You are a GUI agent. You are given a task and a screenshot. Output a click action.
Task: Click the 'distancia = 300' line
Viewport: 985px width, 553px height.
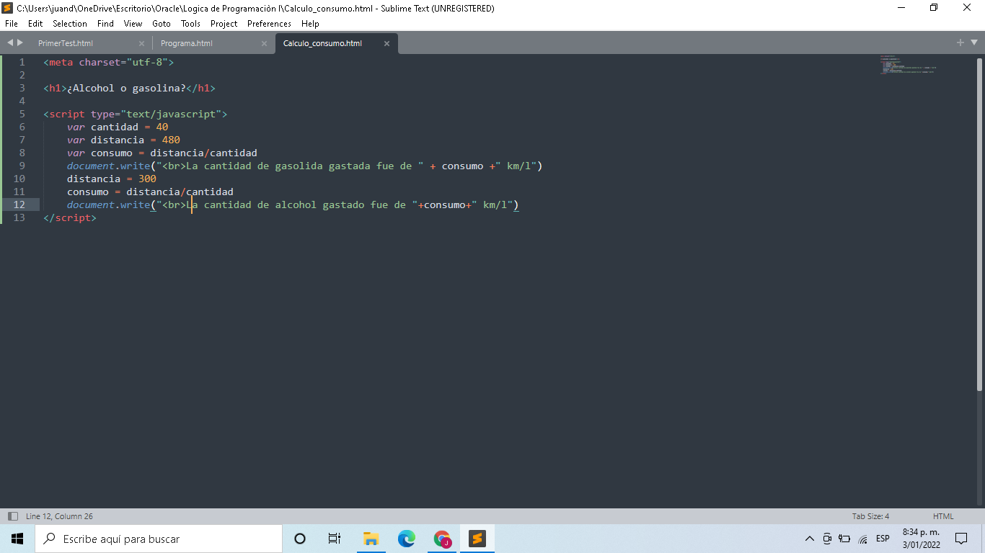click(x=112, y=179)
